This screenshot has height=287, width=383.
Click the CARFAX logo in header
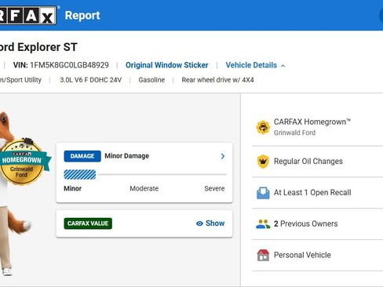pyautogui.click(x=27, y=16)
